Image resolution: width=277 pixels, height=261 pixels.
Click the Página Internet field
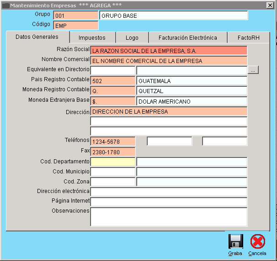point(169,202)
